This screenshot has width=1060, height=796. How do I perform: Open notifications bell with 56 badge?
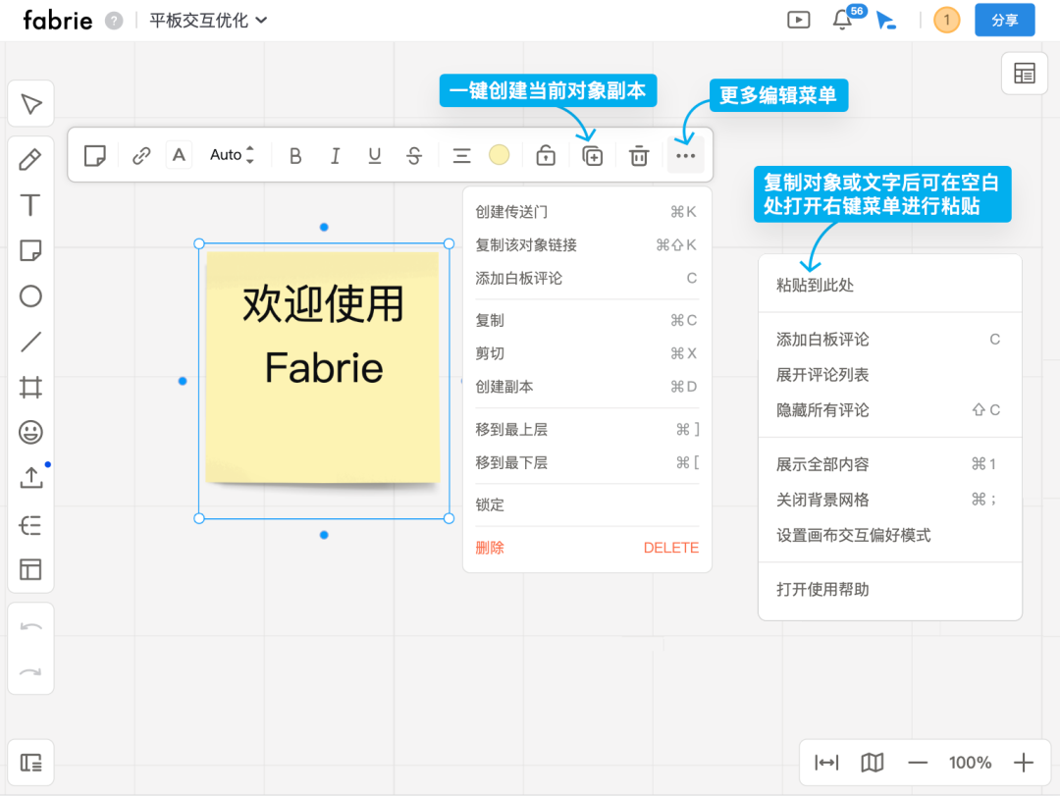point(842,20)
